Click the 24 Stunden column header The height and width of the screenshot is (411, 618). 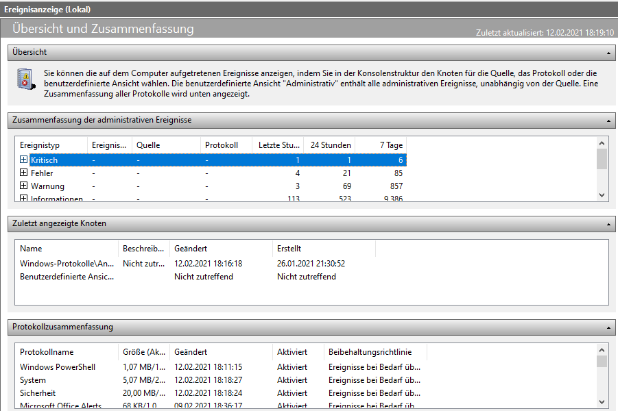[x=329, y=145]
